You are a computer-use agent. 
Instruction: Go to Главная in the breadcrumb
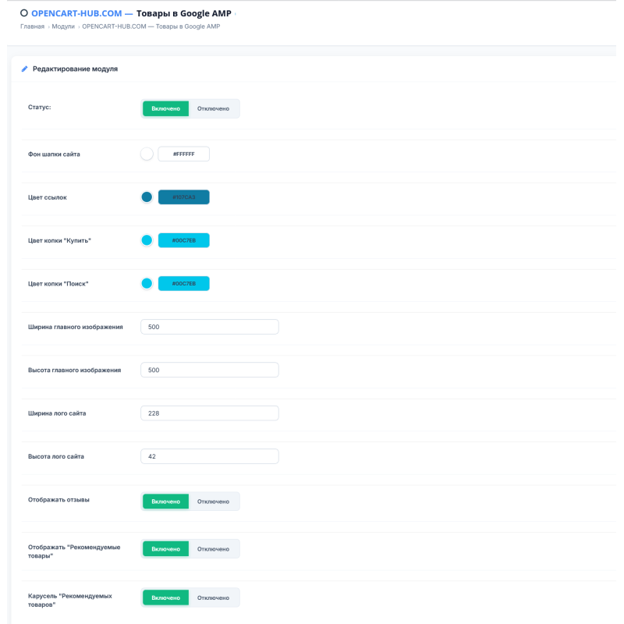coord(32,27)
